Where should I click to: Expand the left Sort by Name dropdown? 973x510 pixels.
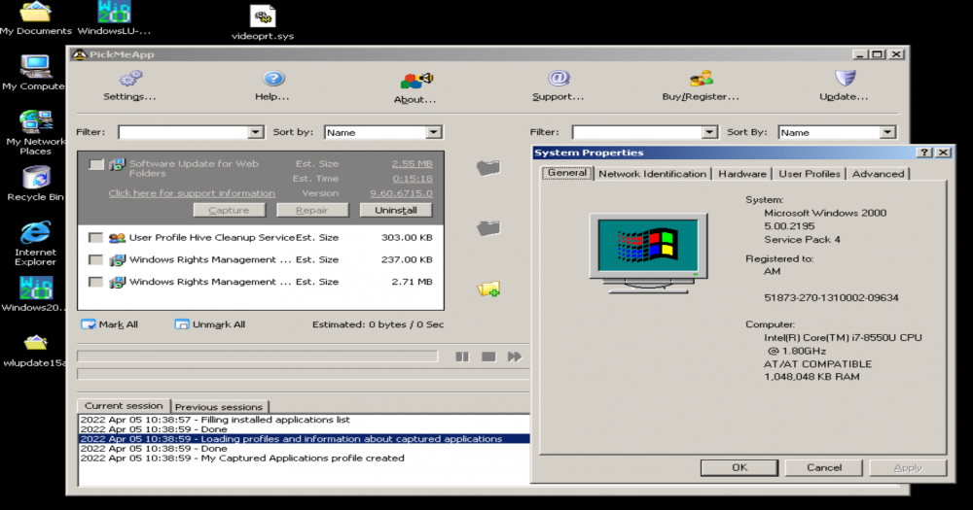[x=434, y=132]
